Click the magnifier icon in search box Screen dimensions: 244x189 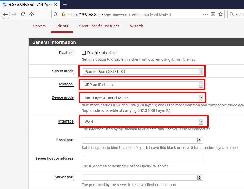(232, 14)
